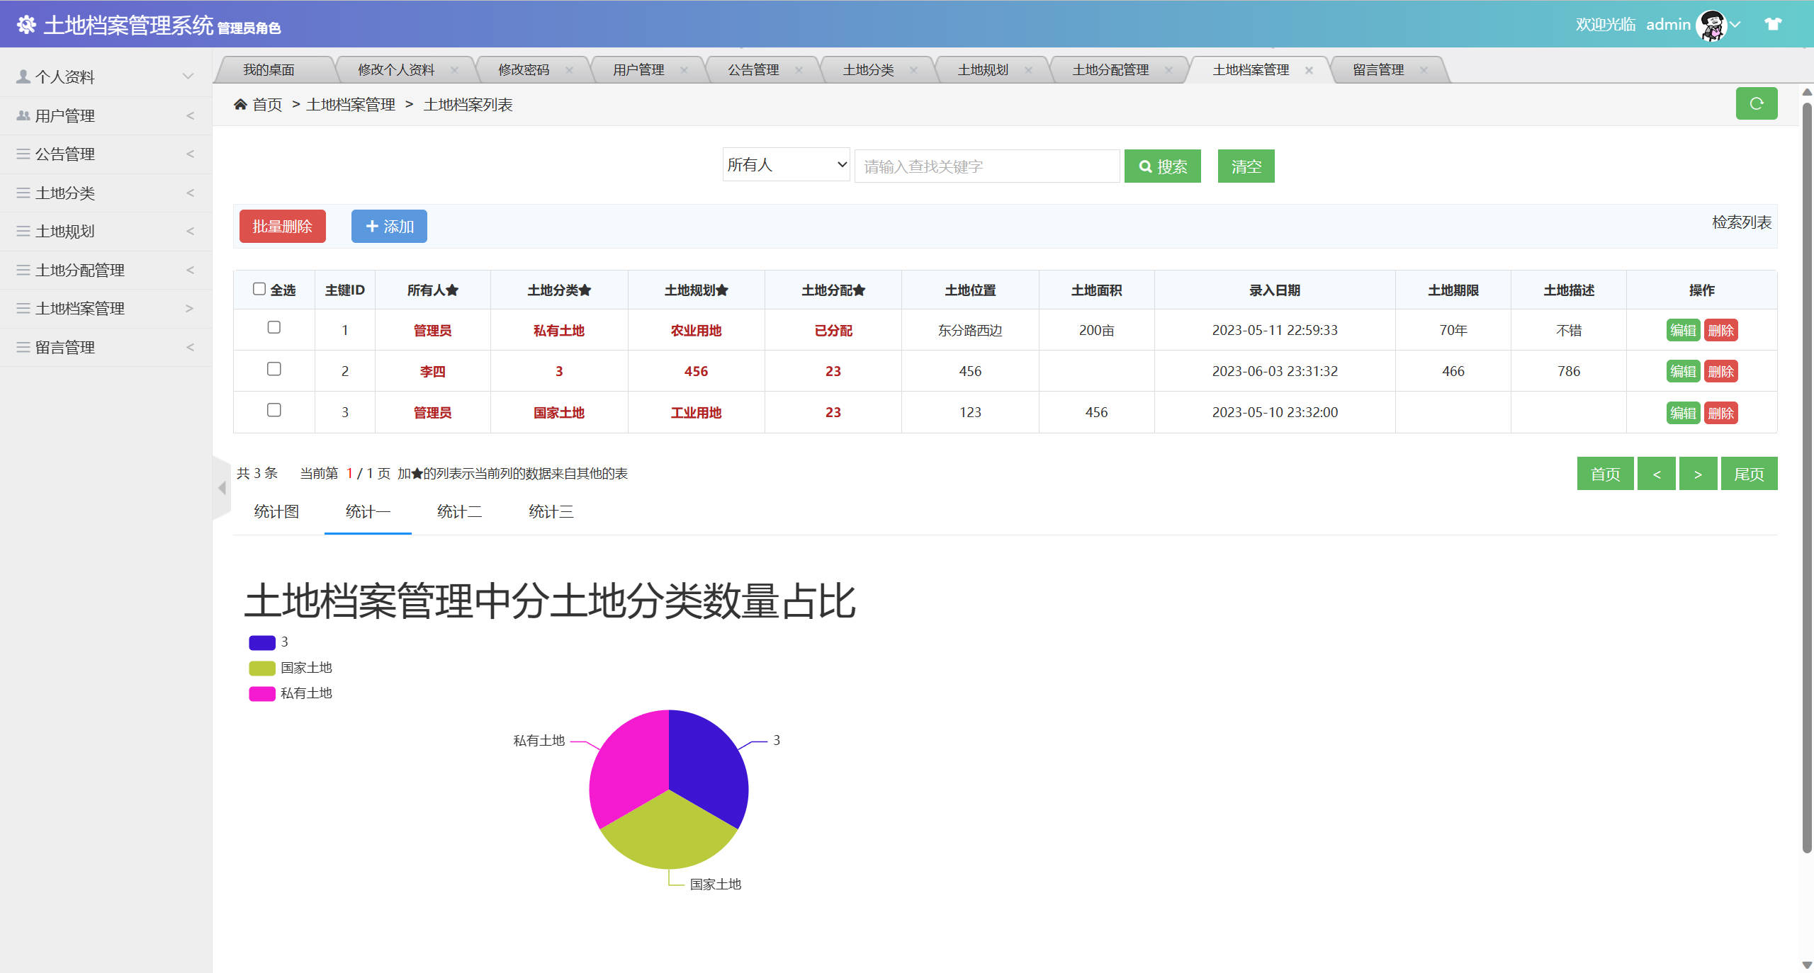The height and width of the screenshot is (973, 1814).
Task: Click the 批量删除 batch delete button
Action: click(281, 226)
